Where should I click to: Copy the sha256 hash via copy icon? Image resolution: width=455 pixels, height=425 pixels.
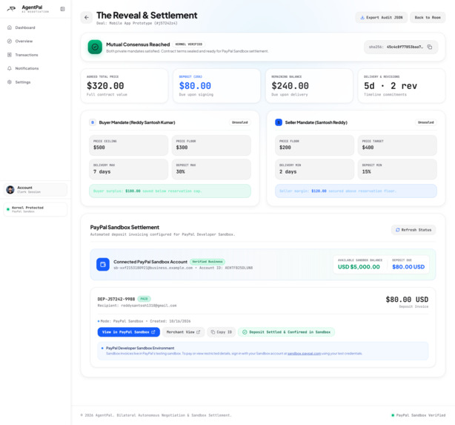[x=430, y=47]
